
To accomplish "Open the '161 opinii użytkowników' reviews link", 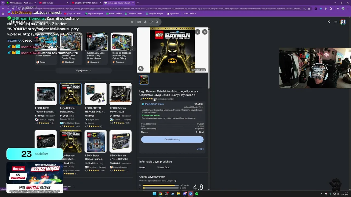I will pos(164,99).
